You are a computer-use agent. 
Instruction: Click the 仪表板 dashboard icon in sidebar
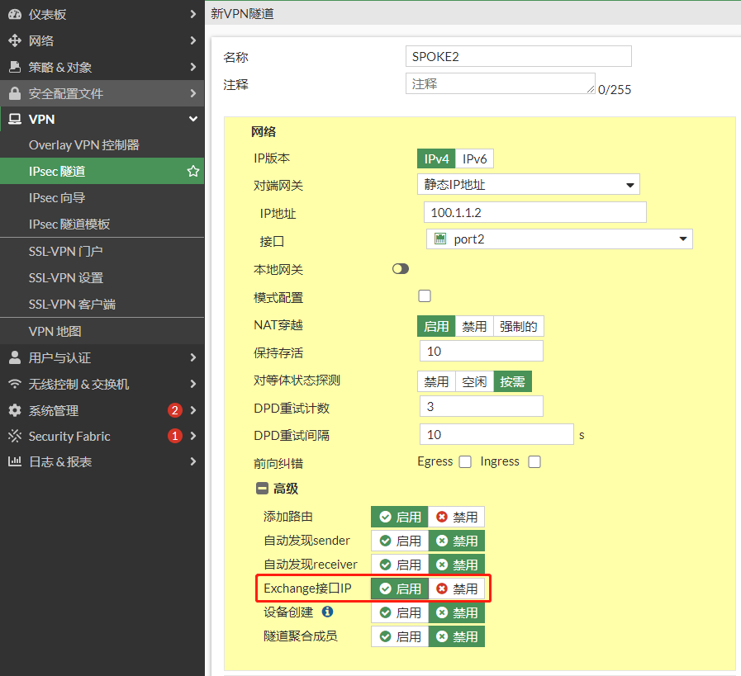[x=14, y=14]
